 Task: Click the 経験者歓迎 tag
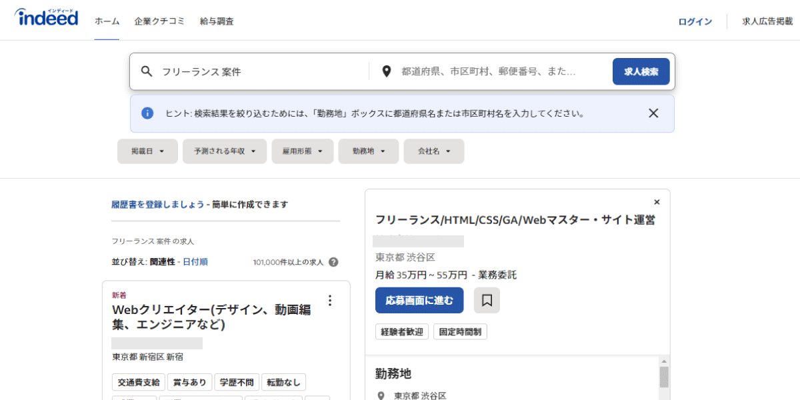click(x=402, y=331)
